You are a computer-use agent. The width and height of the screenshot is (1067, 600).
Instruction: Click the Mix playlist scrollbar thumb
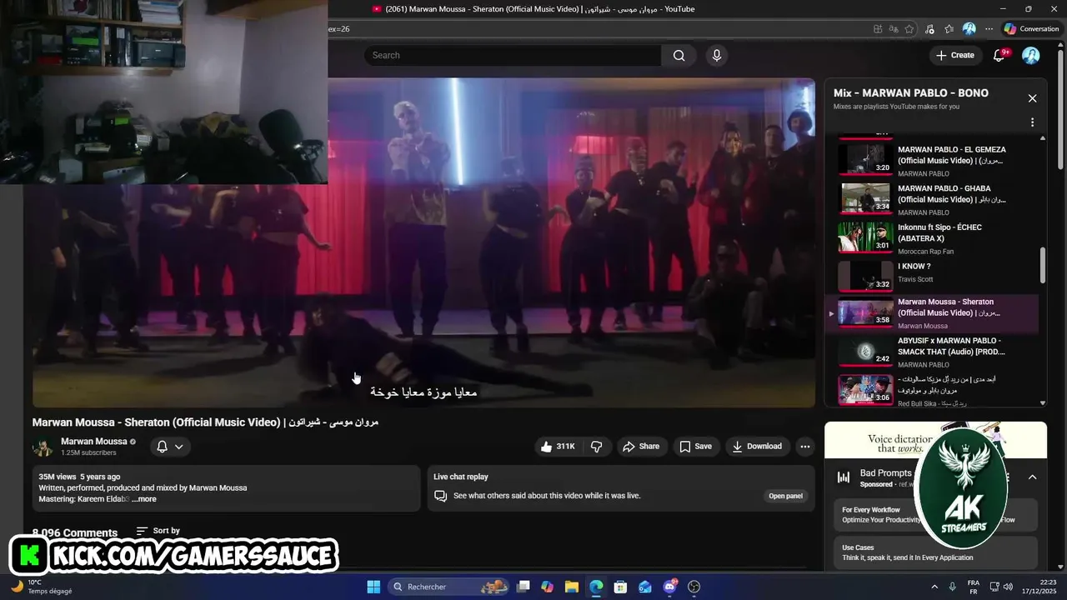point(1042,265)
